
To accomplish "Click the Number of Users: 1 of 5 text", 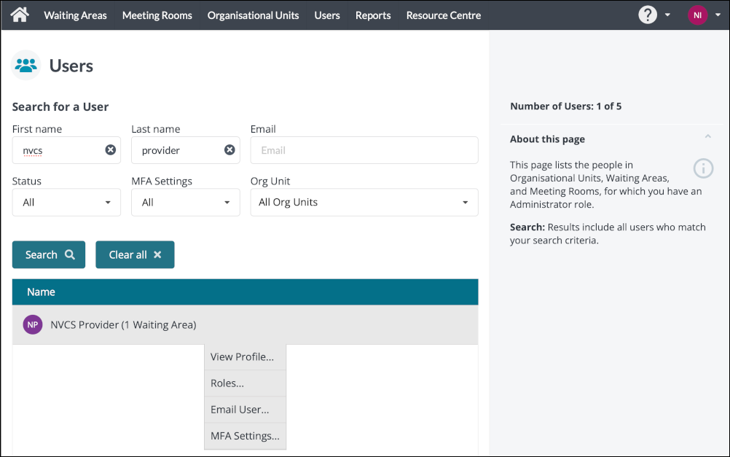I will click(565, 106).
